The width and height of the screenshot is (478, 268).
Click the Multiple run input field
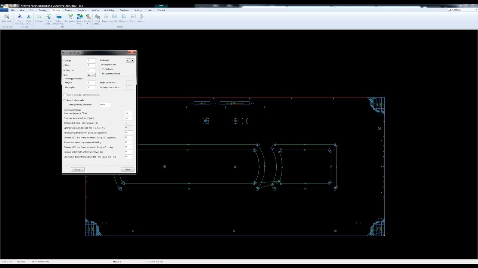pyautogui.click(x=91, y=70)
